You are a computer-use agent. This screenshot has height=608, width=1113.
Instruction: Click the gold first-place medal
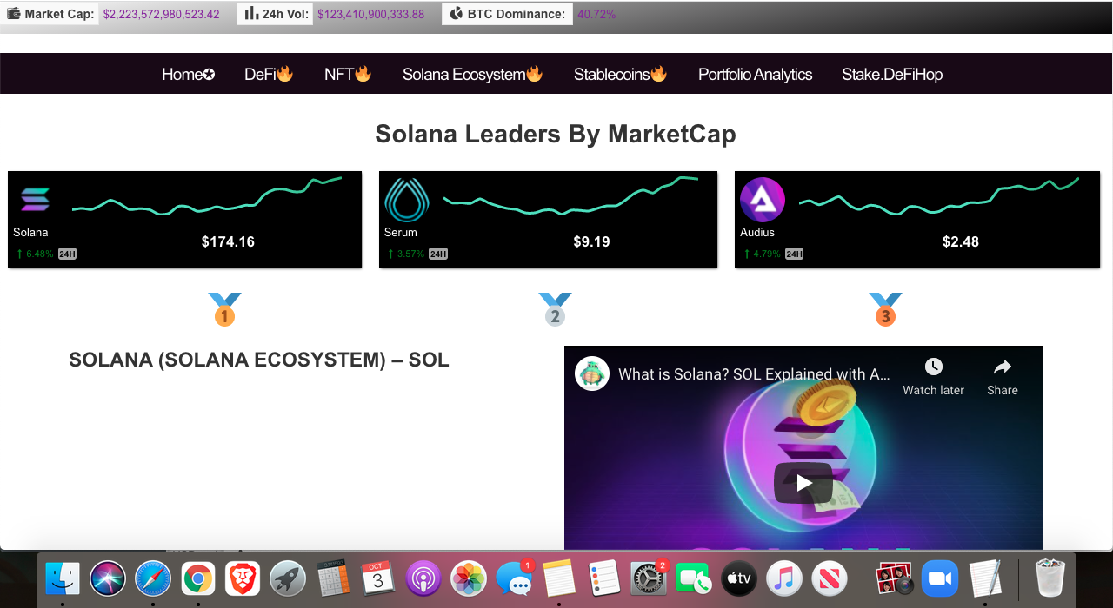click(224, 309)
